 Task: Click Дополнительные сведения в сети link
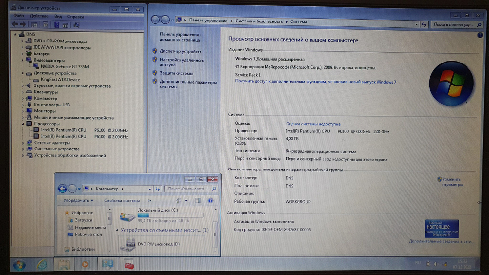tap(442, 241)
